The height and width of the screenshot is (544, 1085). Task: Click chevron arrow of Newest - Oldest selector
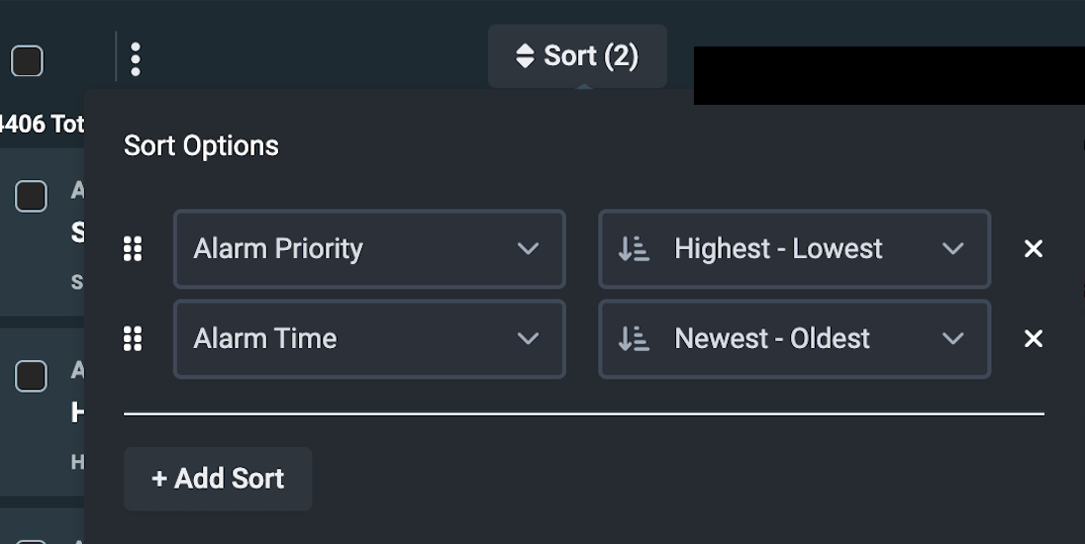(x=952, y=339)
